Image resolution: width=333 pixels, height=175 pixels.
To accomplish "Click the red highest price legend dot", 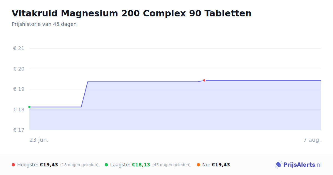I will click(x=13, y=165).
